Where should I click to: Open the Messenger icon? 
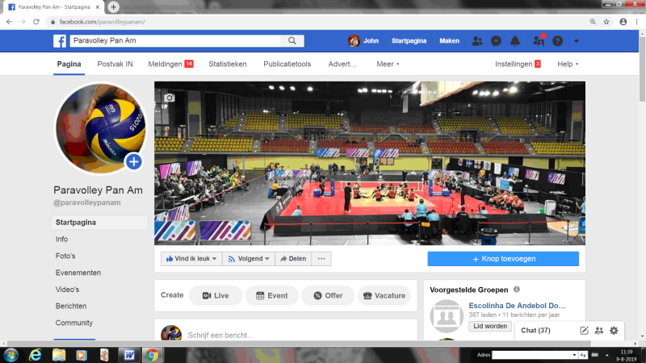(x=496, y=41)
